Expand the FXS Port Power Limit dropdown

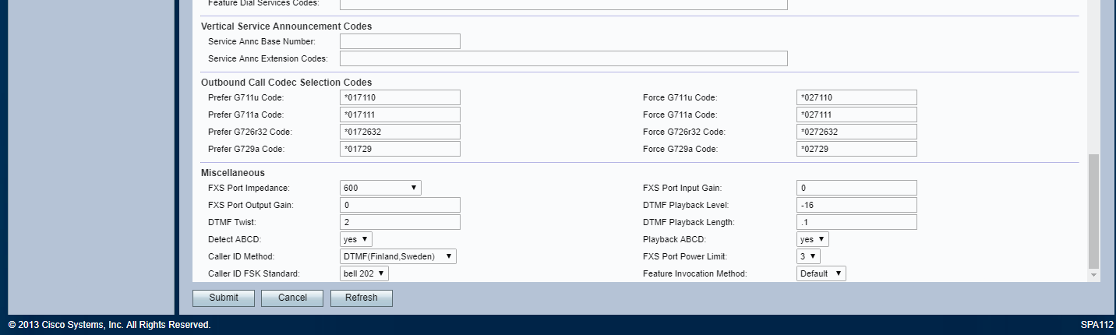click(x=808, y=256)
